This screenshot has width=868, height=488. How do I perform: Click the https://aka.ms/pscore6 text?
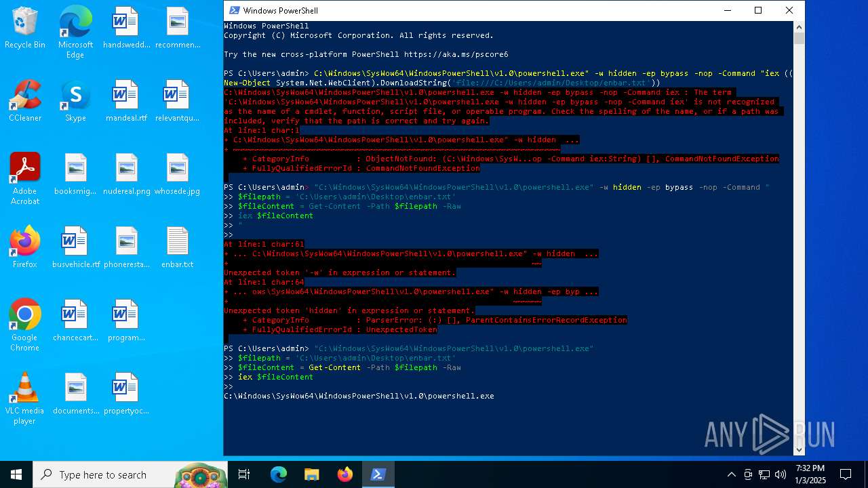(456, 54)
